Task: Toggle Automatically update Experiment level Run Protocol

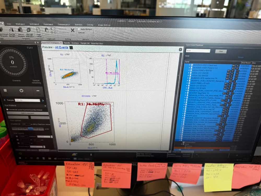Action: [8, 110]
